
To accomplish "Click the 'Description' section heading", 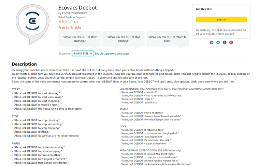I will (24, 64).
